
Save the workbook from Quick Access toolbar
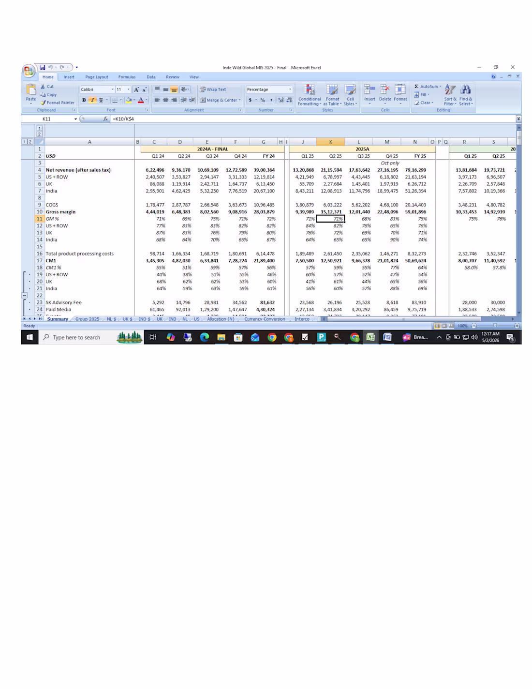click(x=43, y=67)
